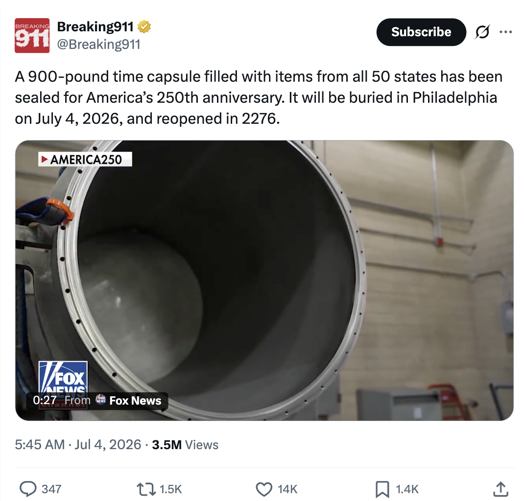Click the 1.5K reposts count
The image size is (524, 501).
(x=170, y=489)
